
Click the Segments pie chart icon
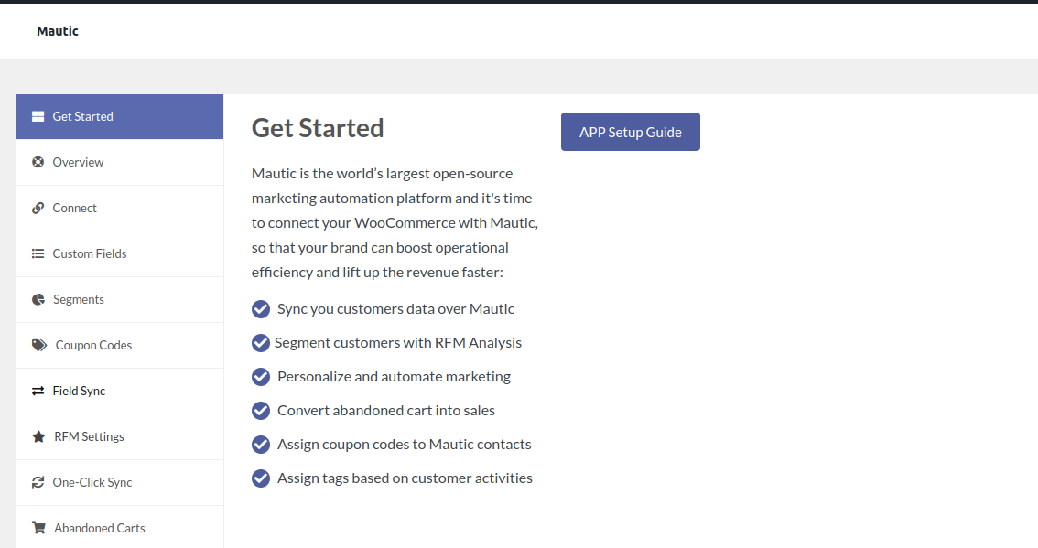(x=38, y=299)
